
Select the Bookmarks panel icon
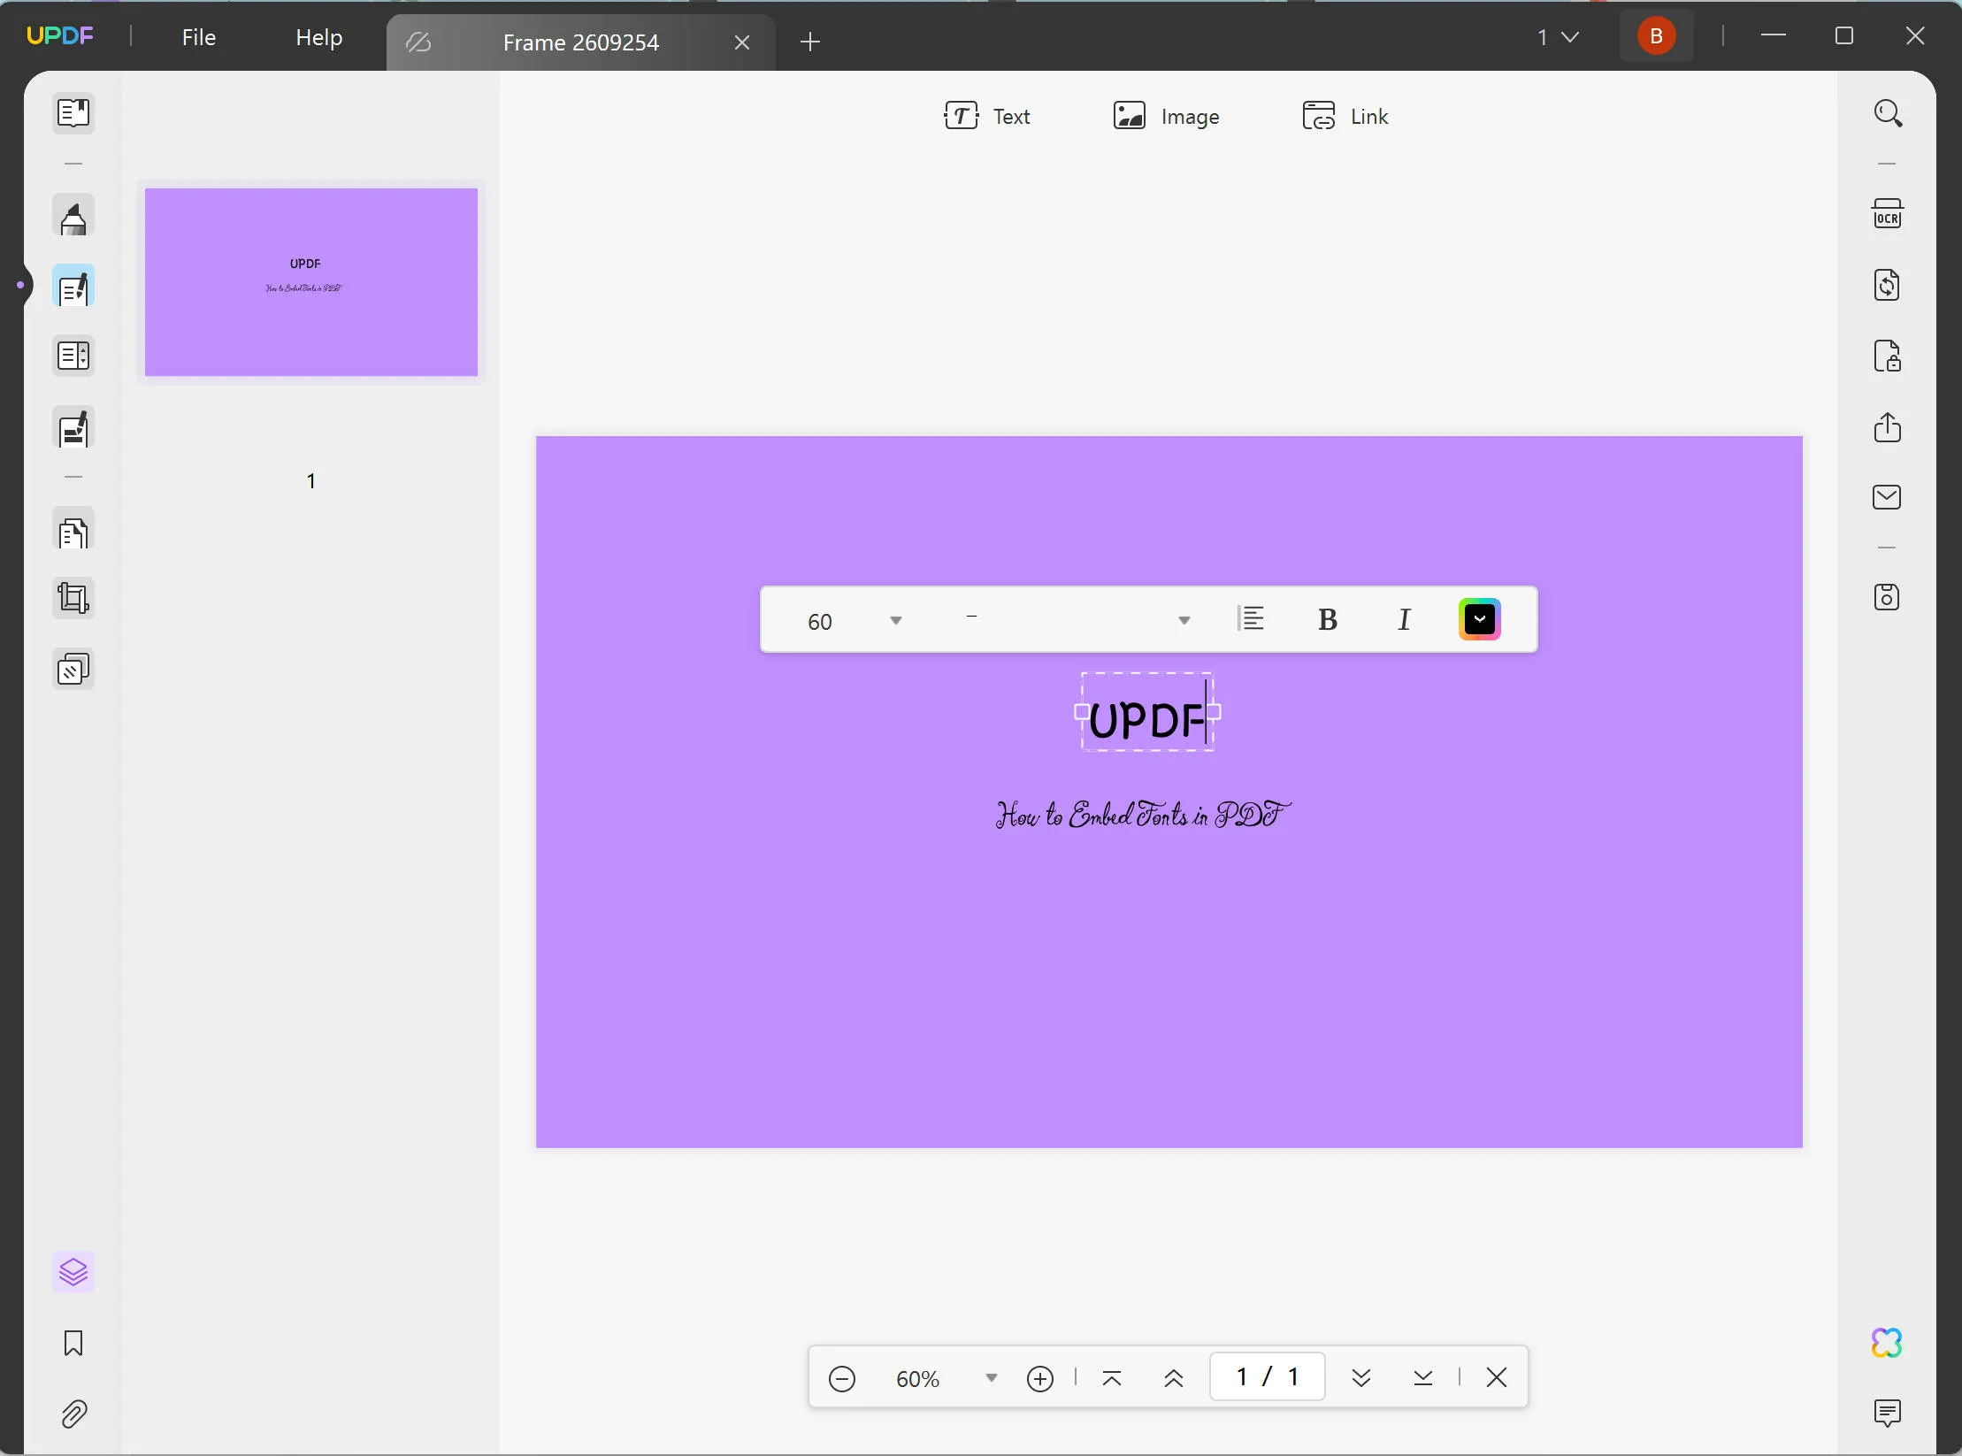tap(72, 1343)
